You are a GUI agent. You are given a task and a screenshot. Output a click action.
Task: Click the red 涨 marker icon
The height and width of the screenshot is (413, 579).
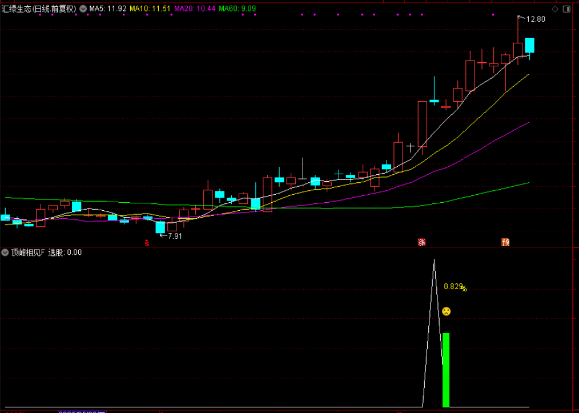pos(422,242)
